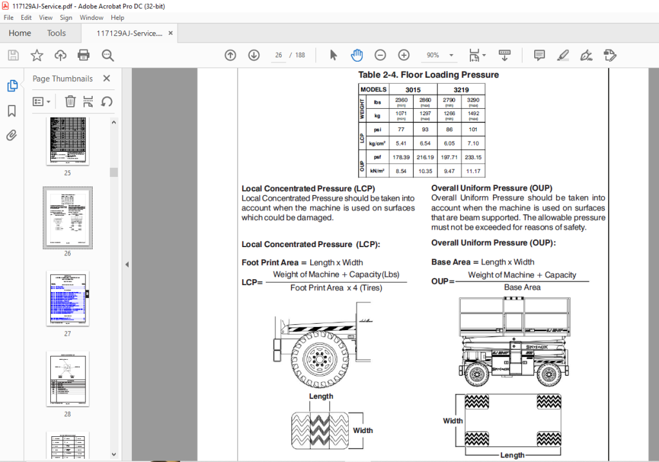
Task: Print the document using the printer icon
Action: pos(84,55)
